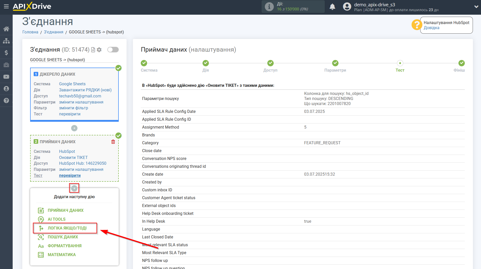Screen dimensions: 481x269
Task: Select ЛОГІКА ЯКЩО/ТОДІ next action
Action: [67, 228]
